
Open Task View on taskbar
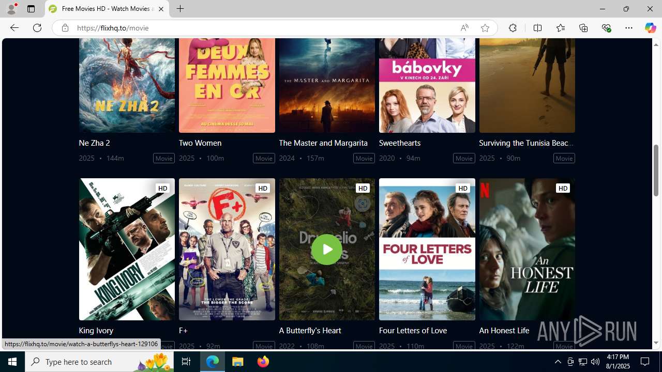click(x=186, y=362)
